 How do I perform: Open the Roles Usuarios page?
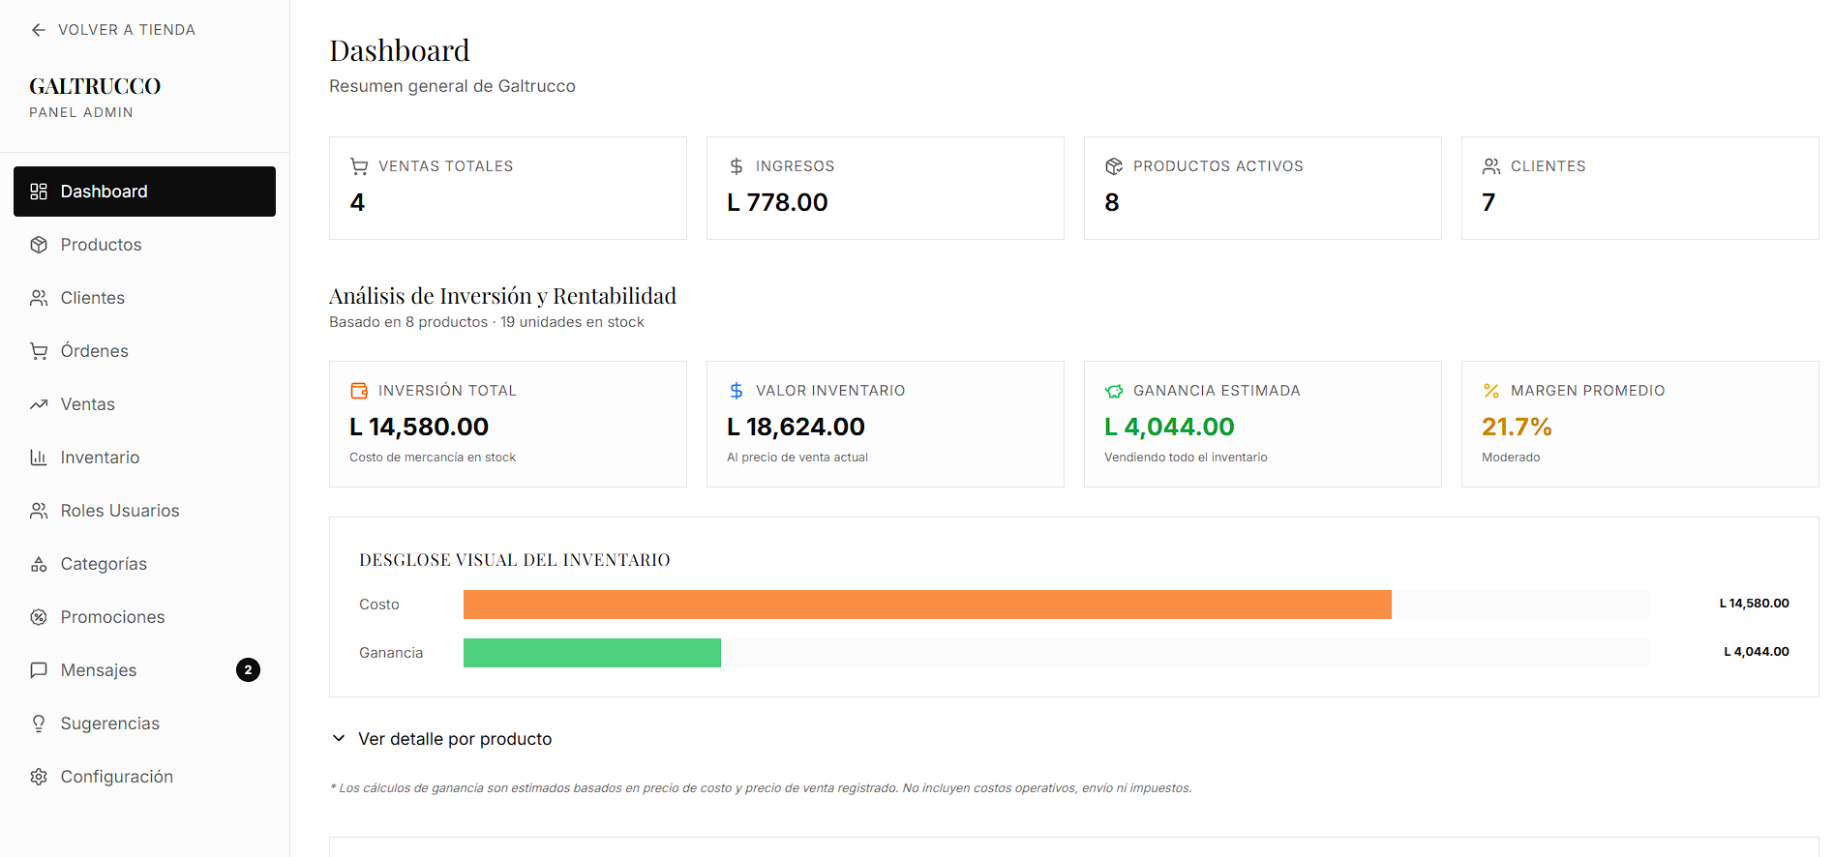pyautogui.click(x=120, y=511)
